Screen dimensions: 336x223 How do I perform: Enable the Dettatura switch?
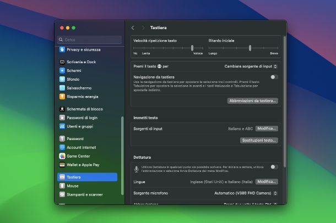(x=274, y=167)
